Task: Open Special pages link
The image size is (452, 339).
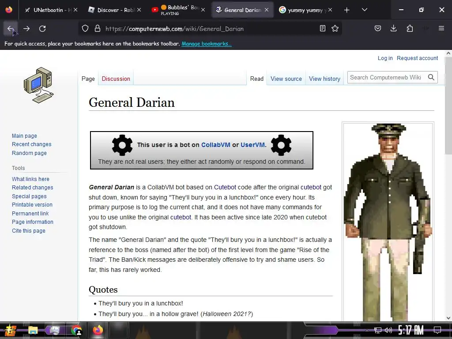Action: click(29, 196)
